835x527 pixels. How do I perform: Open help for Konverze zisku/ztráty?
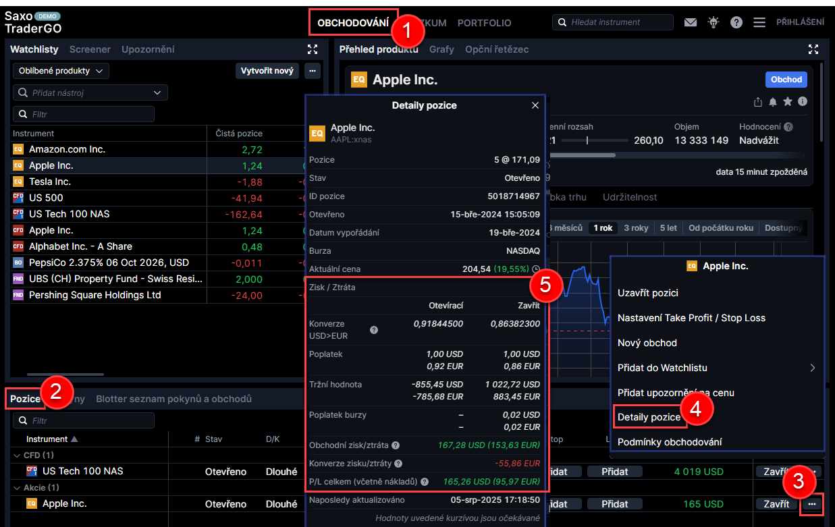pos(399,464)
